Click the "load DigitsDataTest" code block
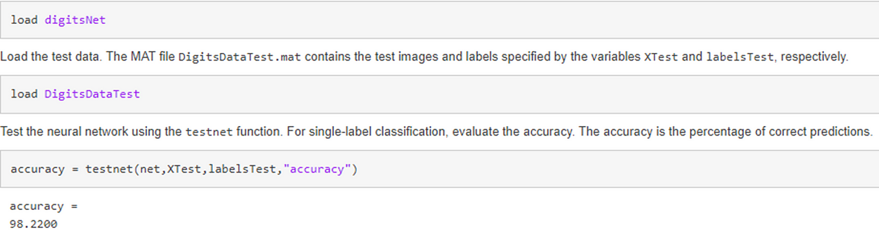The width and height of the screenshot is (879, 241). (x=439, y=94)
